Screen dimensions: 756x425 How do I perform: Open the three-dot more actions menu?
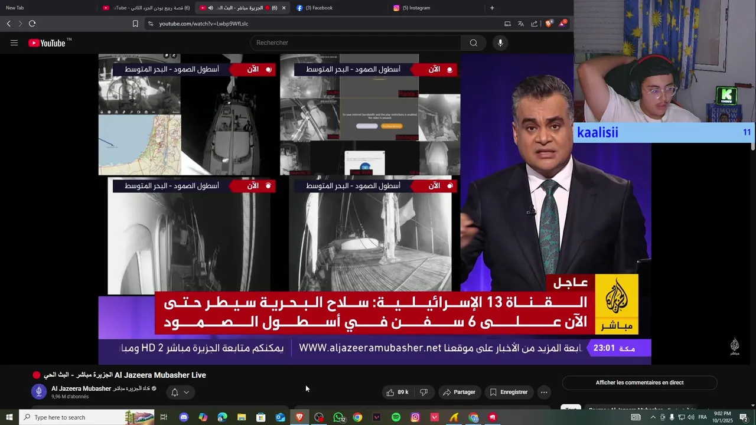544,392
